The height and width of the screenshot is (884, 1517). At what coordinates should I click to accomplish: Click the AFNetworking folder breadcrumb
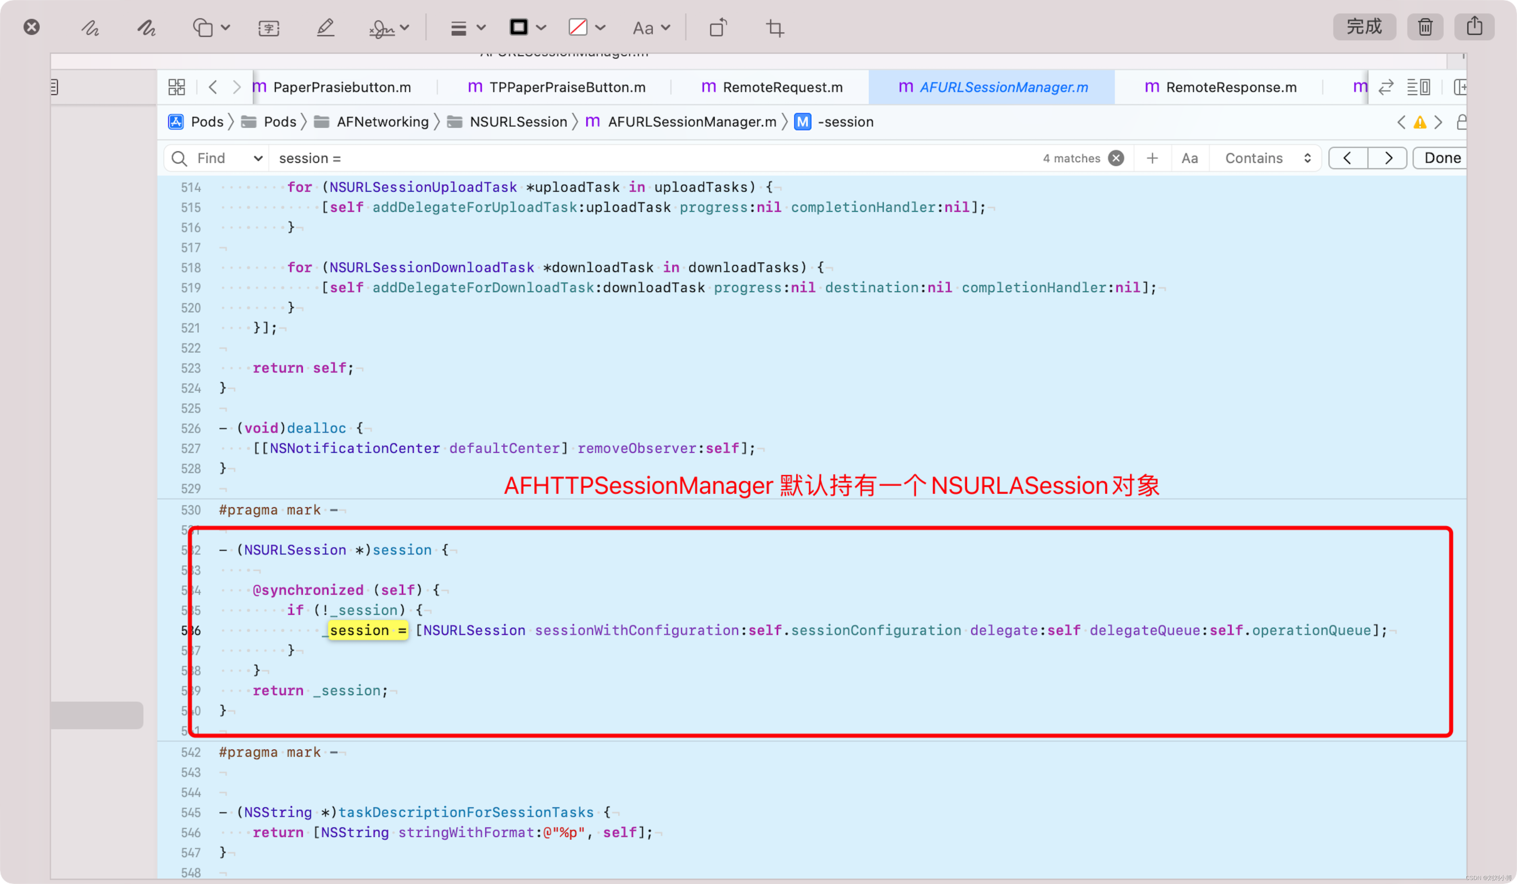pyautogui.click(x=372, y=122)
